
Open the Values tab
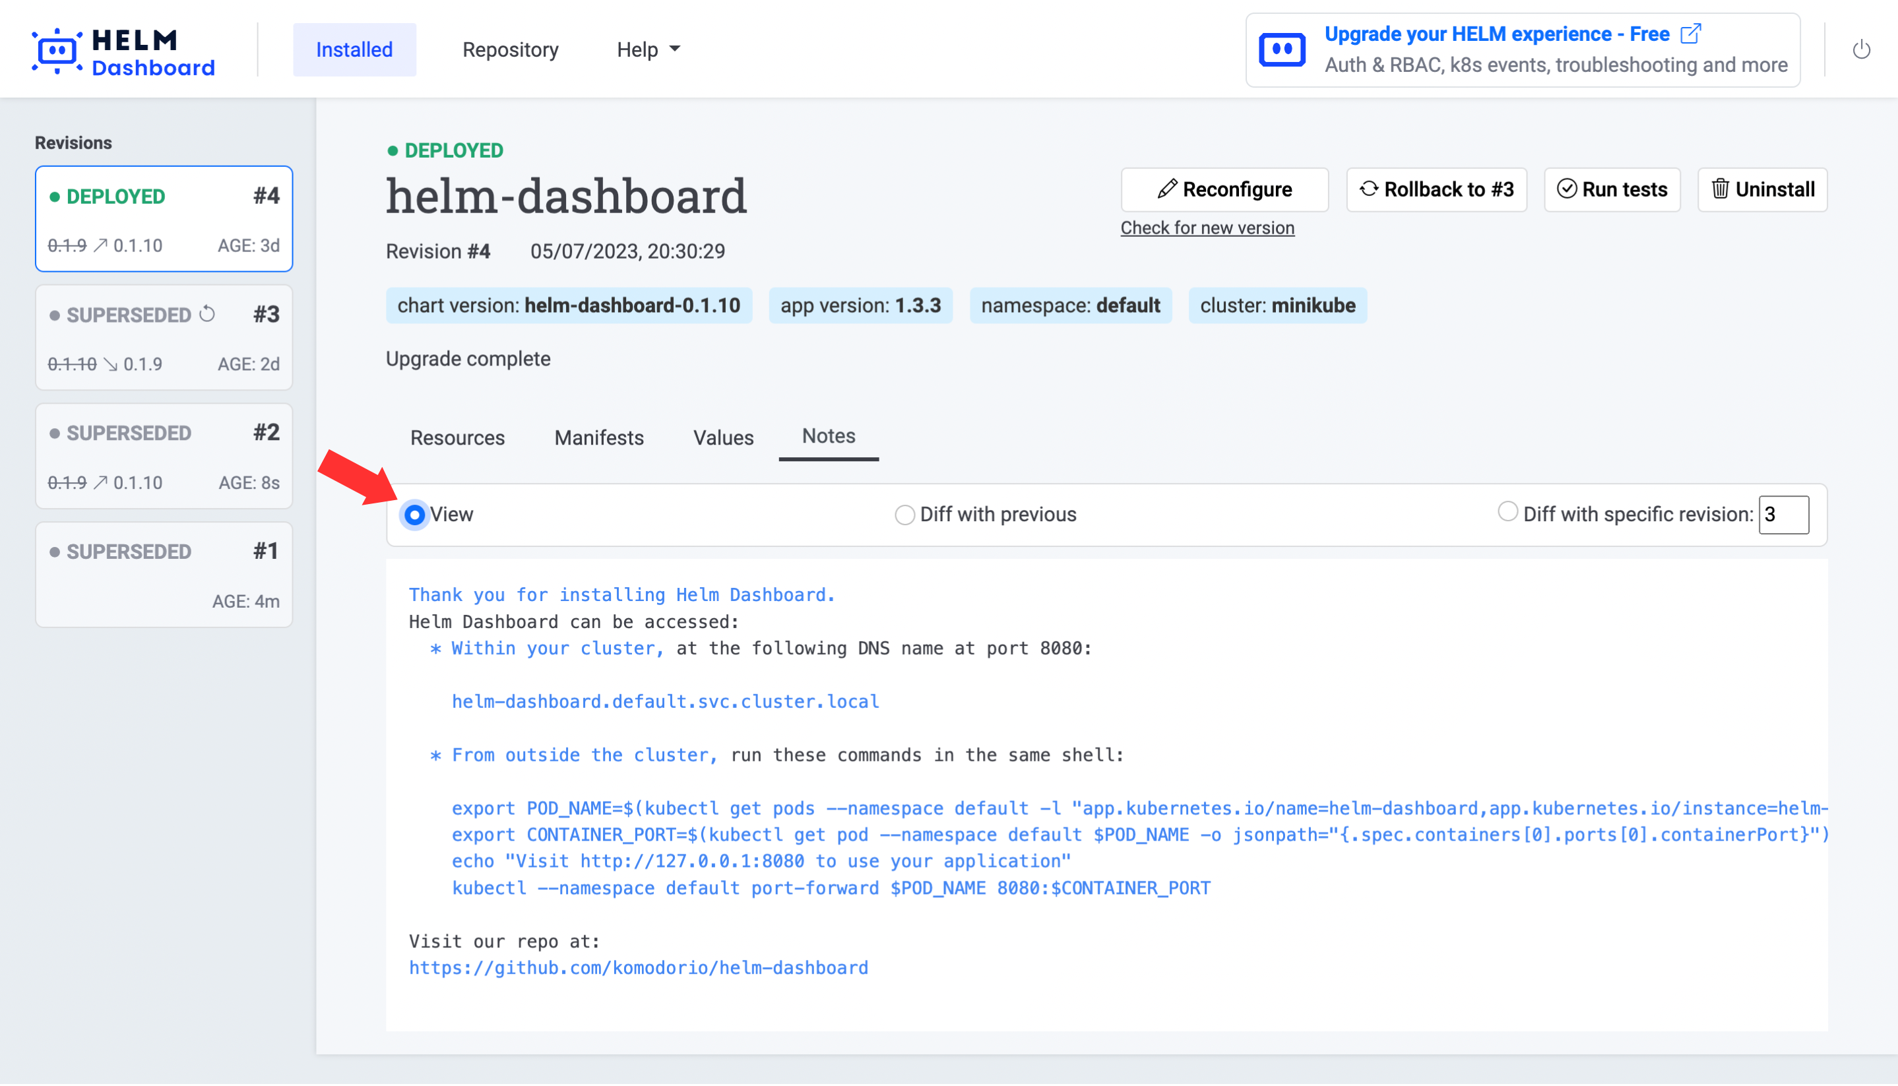tap(722, 438)
